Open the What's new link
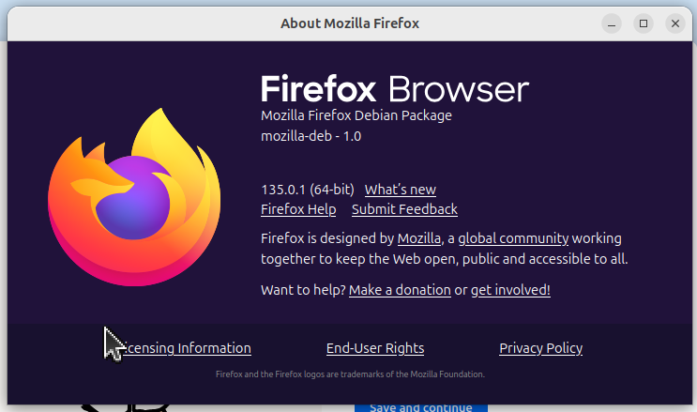The image size is (697, 412). click(400, 190)
